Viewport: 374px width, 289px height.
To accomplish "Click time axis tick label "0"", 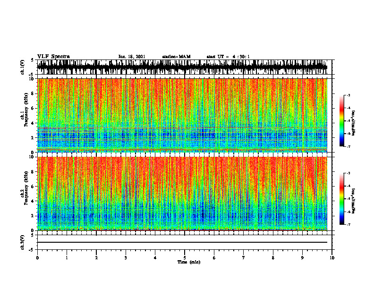I will 37,258.
